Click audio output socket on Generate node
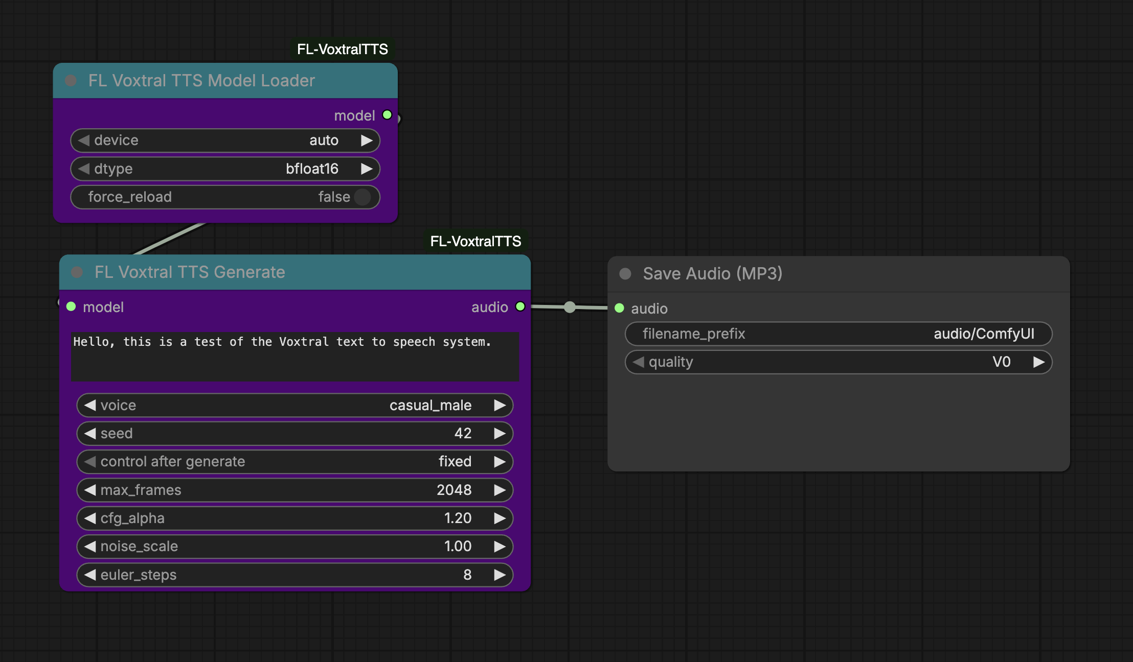Image resolution: width=1133 pixels, height=662 pixels. pyautogui.click(x=520, y=306)
